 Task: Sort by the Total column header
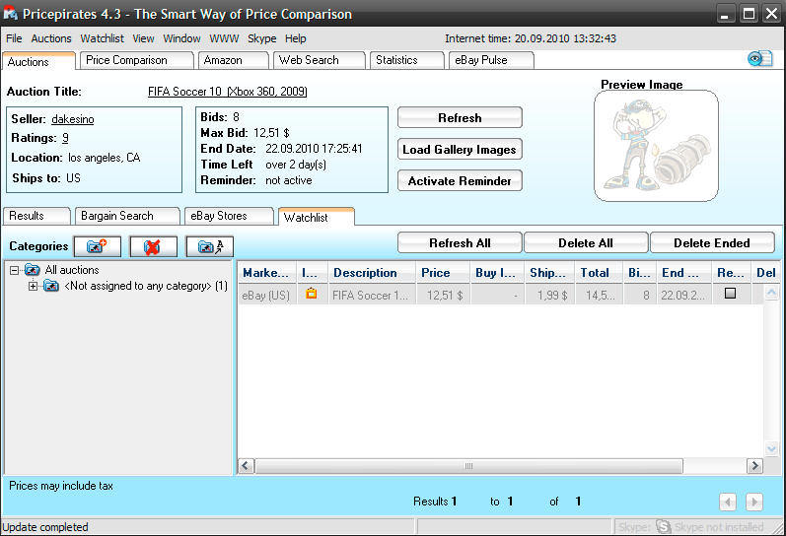[x=599, y=273]
